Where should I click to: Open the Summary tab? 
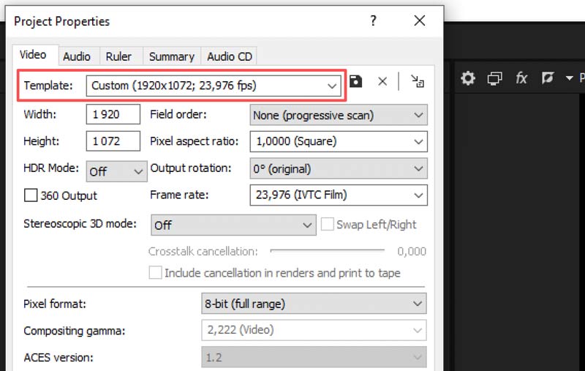172,56
